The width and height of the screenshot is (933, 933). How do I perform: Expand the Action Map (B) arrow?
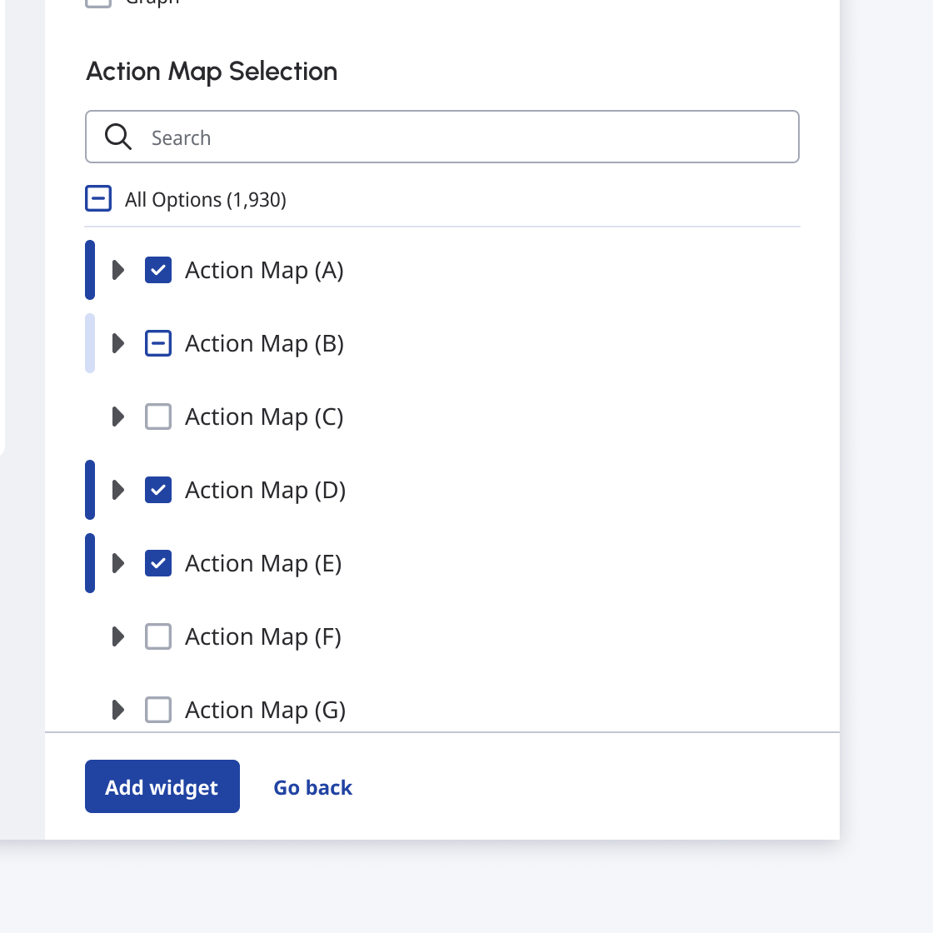tap(118, 343)
